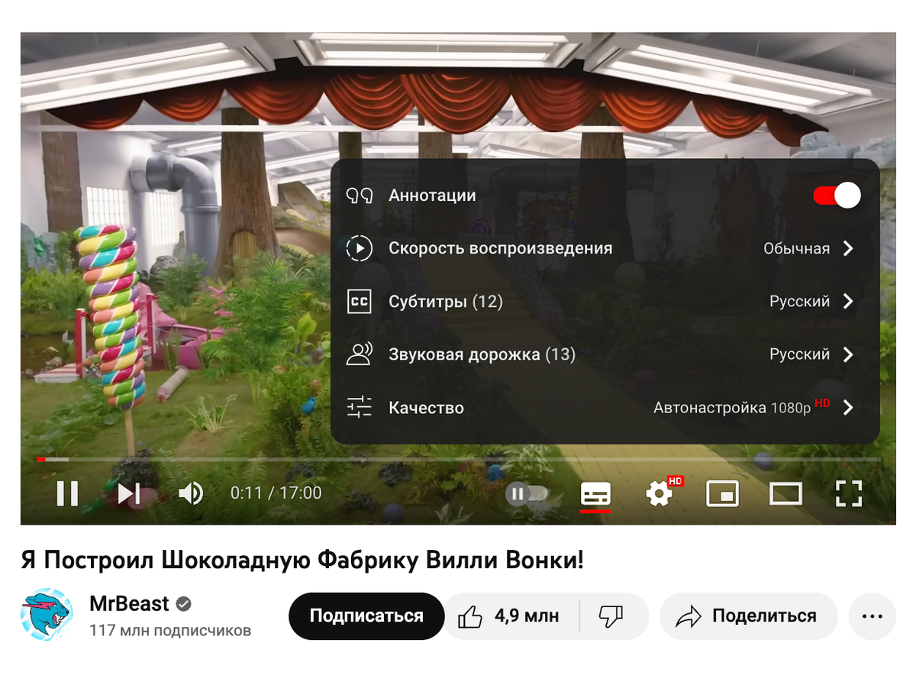Select Русский value in Звуковая дорожка row
Screen dimensions: 916x682
799,354
